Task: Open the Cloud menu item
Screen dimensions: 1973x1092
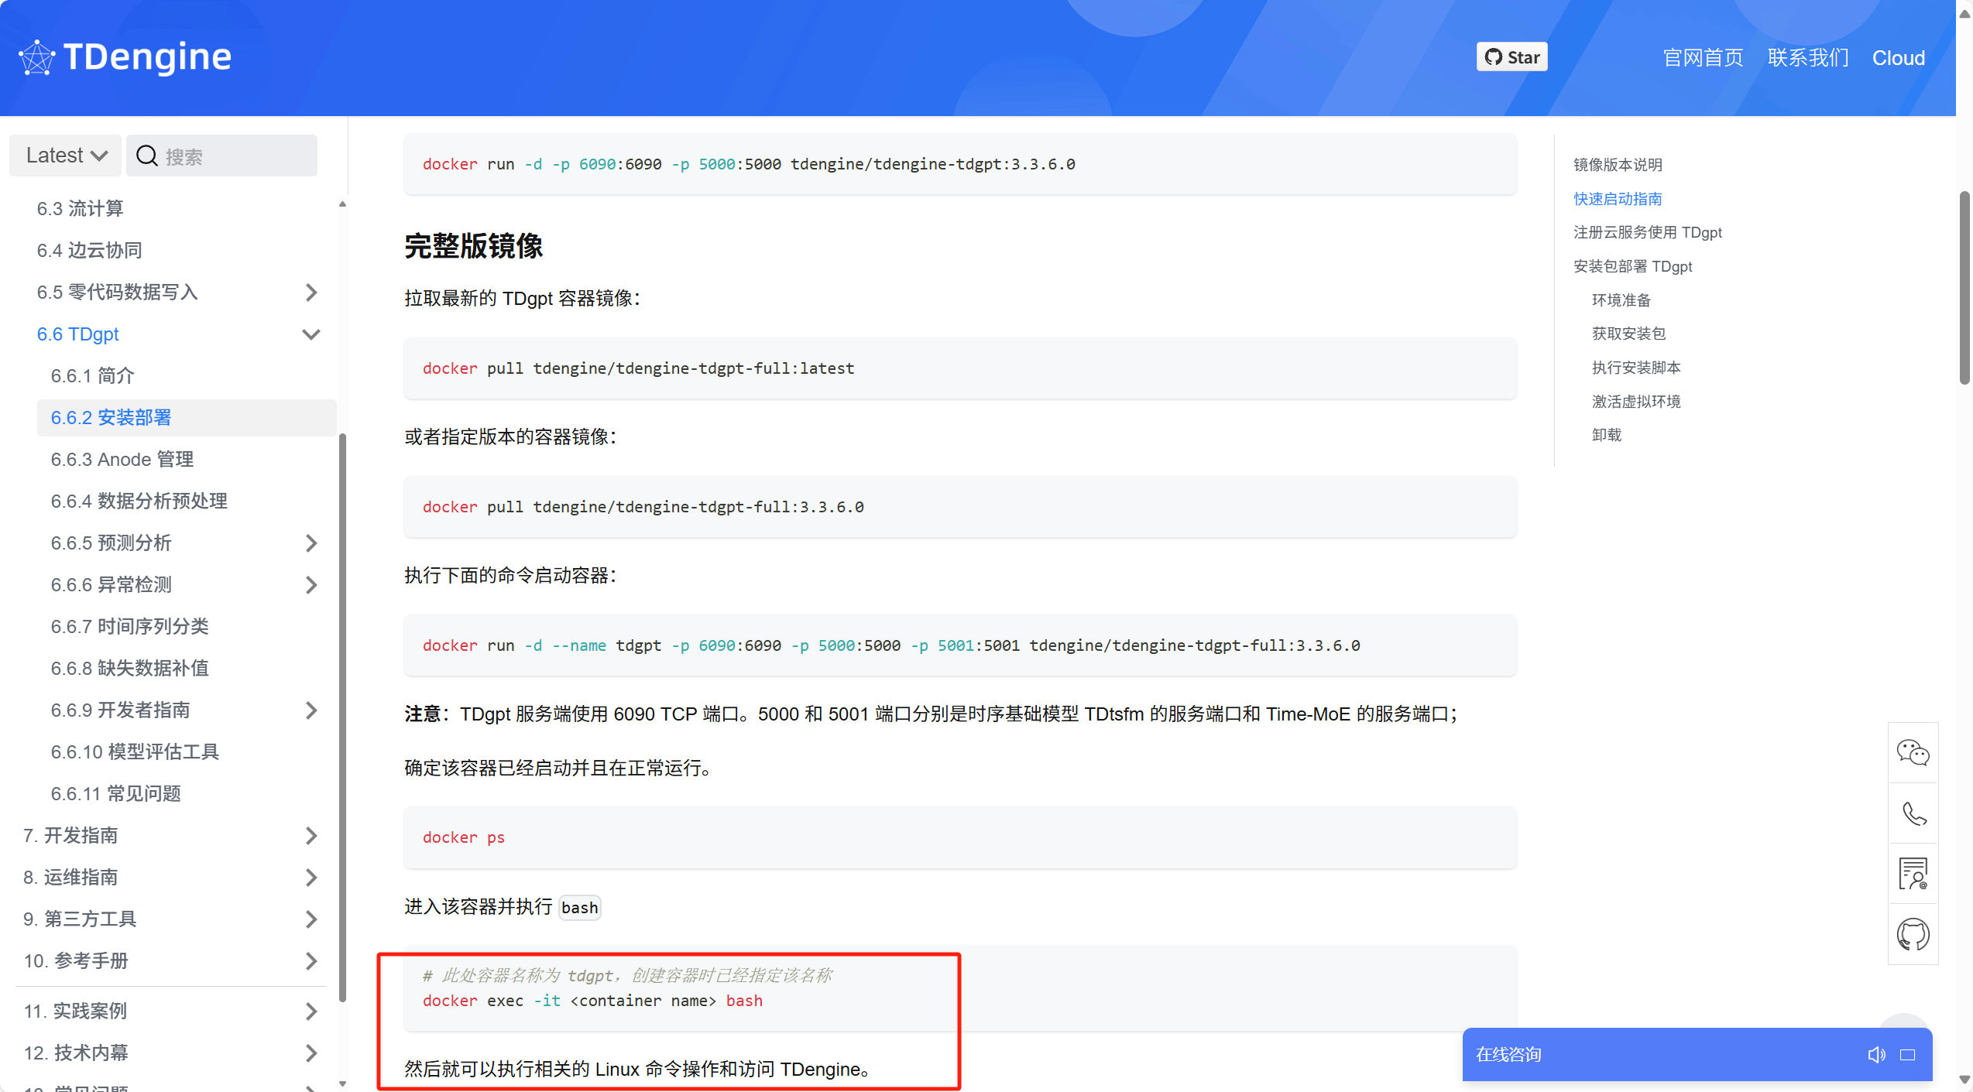Action: [1899, 57]
